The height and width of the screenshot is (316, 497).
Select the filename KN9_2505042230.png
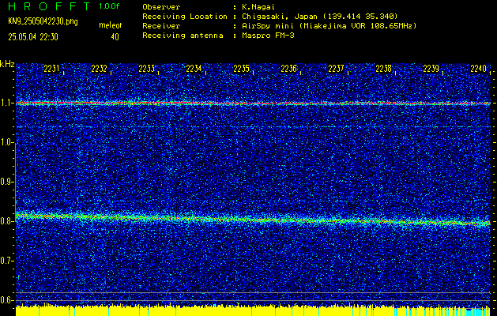pos(43,22)
